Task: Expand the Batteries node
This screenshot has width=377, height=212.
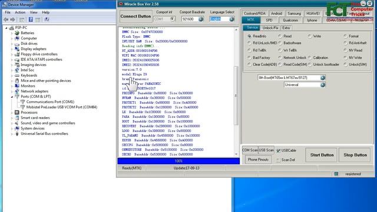Action: click(12, 33)
